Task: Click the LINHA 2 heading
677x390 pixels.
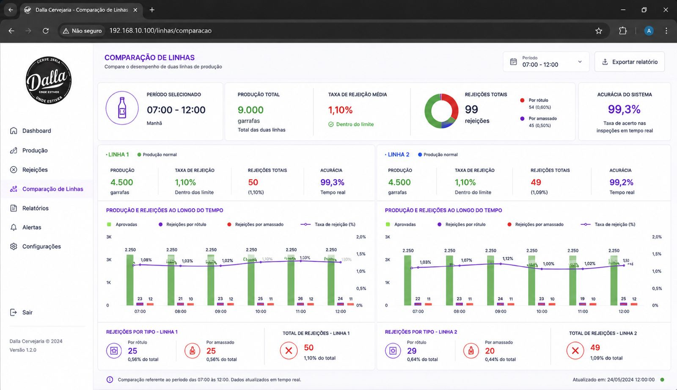Action: (x=399, y=155)
